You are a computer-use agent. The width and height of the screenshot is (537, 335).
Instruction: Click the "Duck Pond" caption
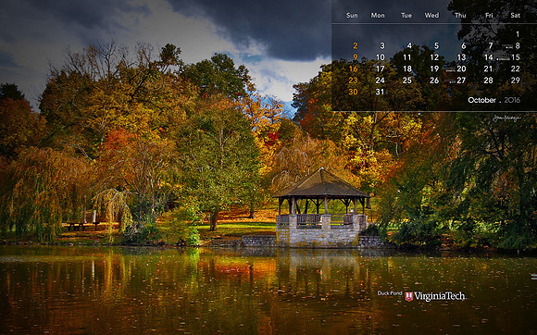[x=390, y=293]
